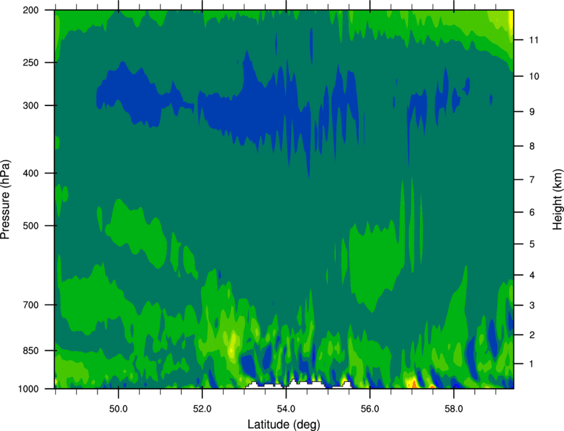The image size is (564, 431).
Task: Select the 250 pressure tick label
Action: (31, 62)
